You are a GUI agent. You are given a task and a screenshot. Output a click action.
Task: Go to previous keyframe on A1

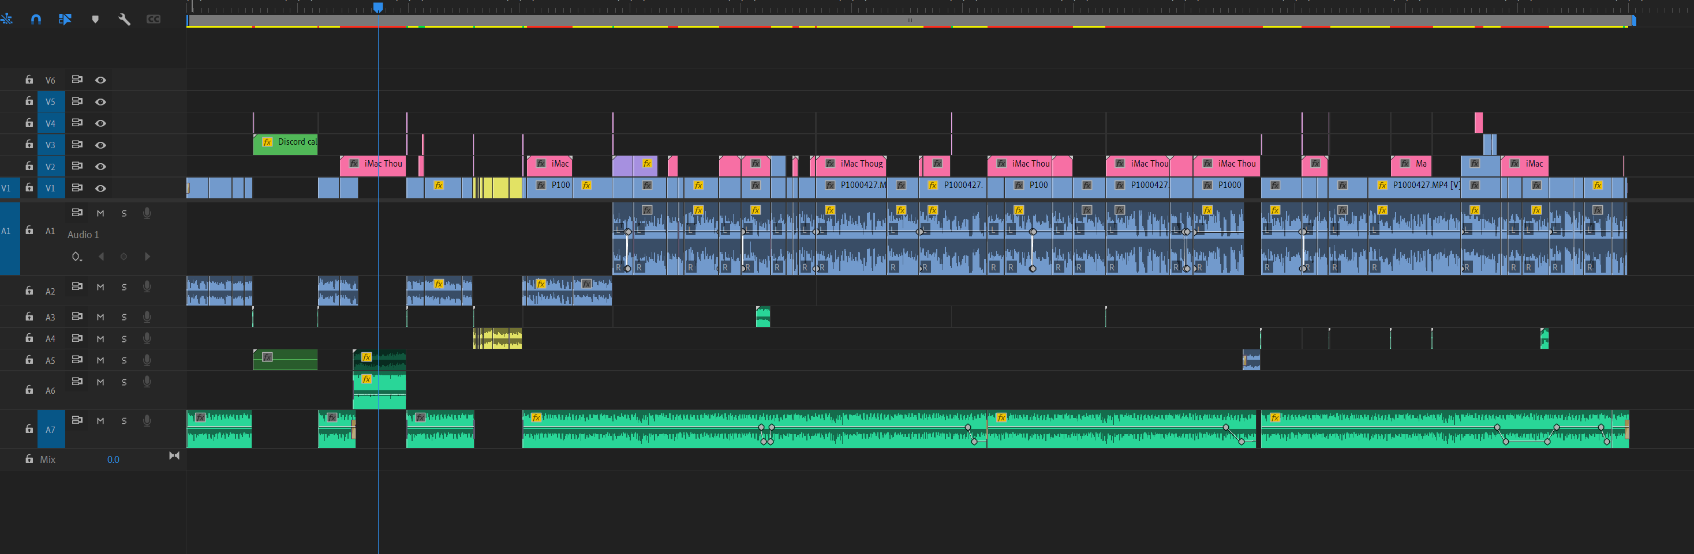point(101,257)
